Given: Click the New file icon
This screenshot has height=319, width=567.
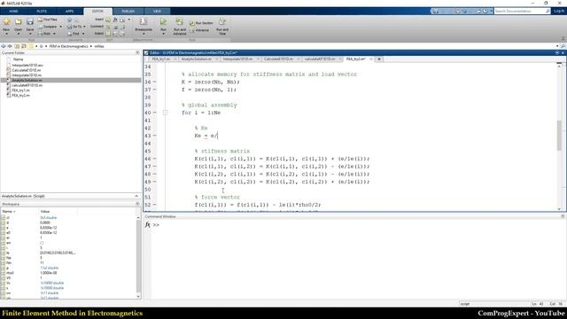Looking at the screenshot, I should [6, 22].
